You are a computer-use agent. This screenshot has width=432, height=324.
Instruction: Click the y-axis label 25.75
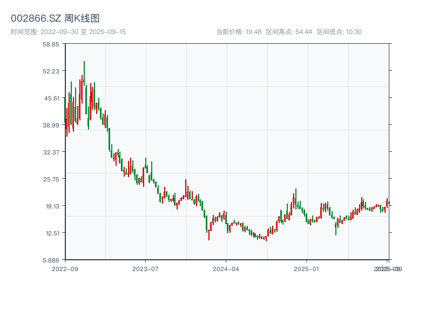[51, 179]
